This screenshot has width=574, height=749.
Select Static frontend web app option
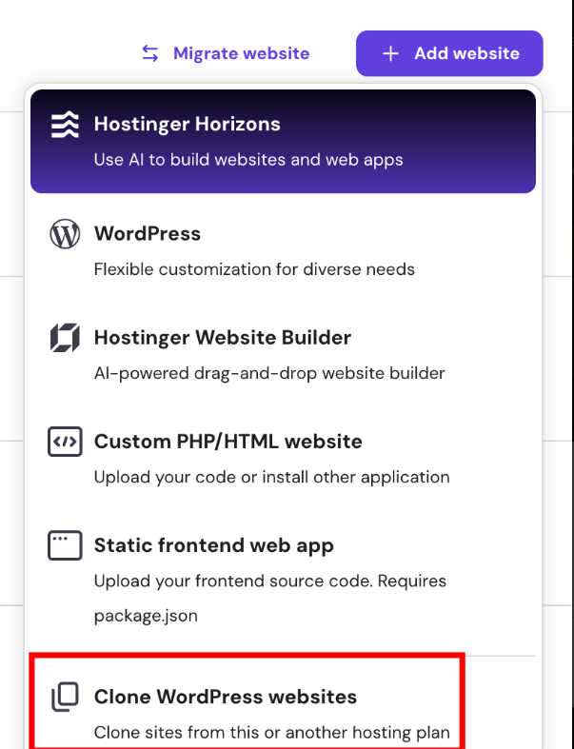(283, 580)
